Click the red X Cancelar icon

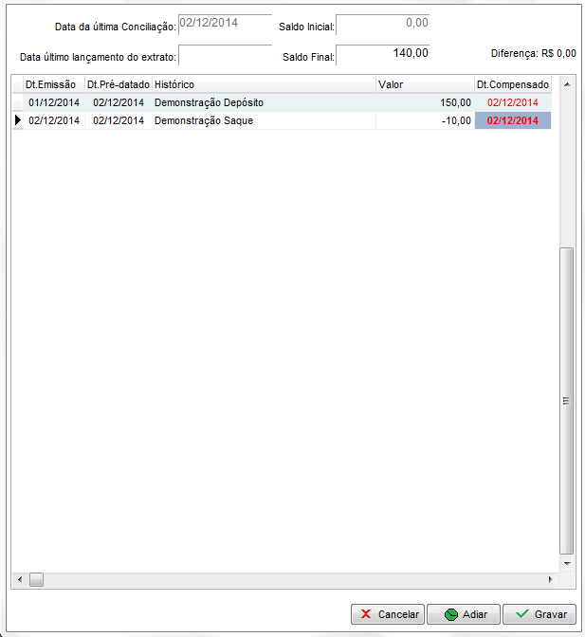click(x=366, y=614)
